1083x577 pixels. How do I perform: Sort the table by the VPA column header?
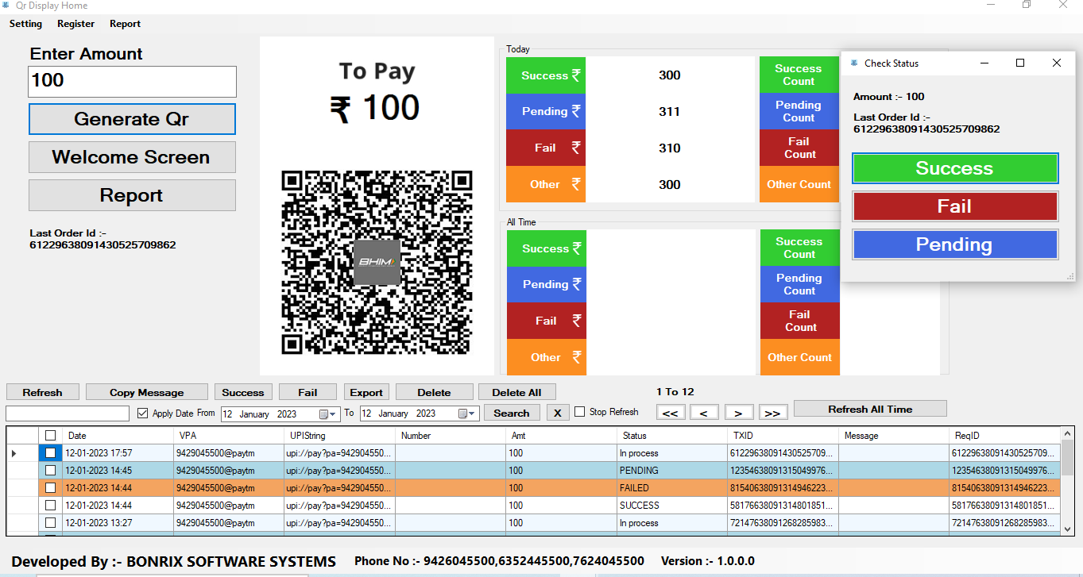(229, 435)
